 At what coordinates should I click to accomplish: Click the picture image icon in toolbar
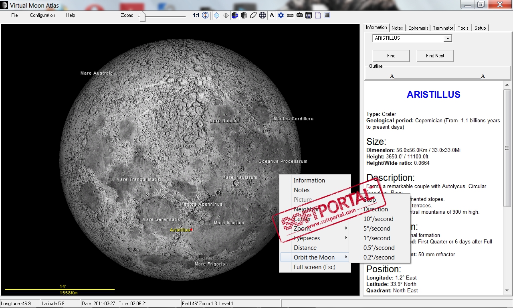327,15
